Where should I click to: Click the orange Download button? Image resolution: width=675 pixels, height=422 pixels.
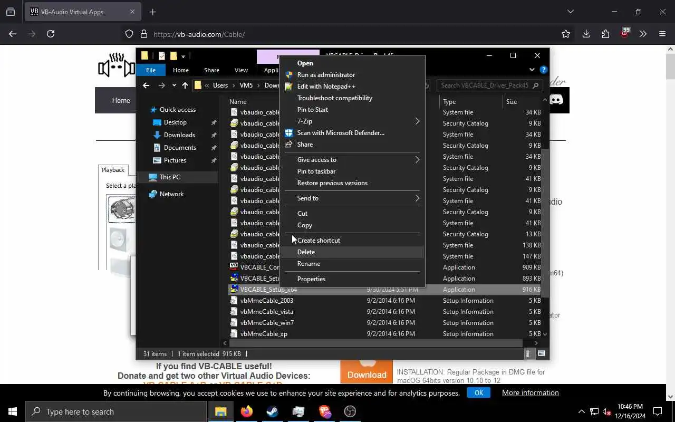coord(367,372)
